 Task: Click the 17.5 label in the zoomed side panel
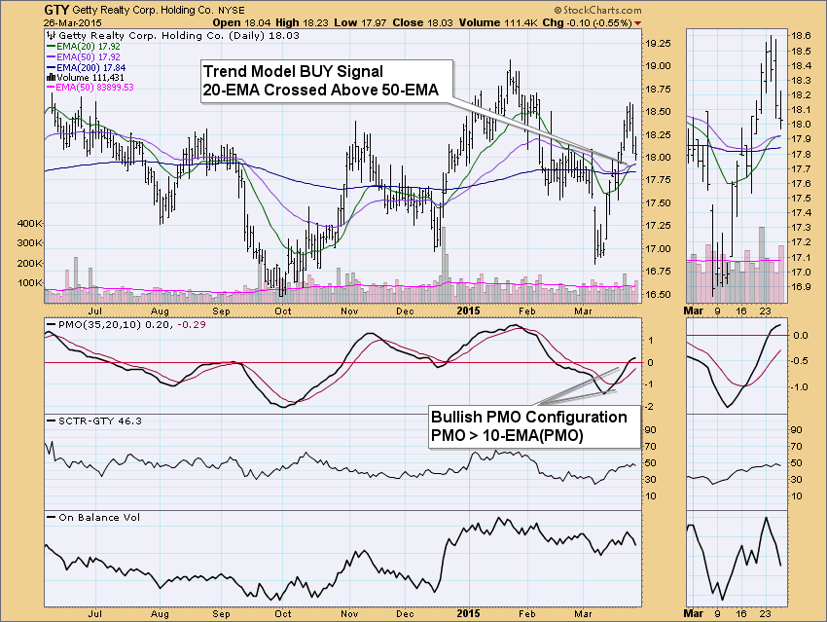pos(801,199)
